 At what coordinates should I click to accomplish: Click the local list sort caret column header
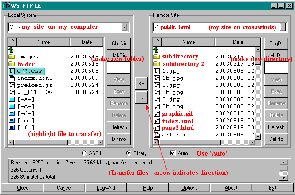[x=12, y=42]
